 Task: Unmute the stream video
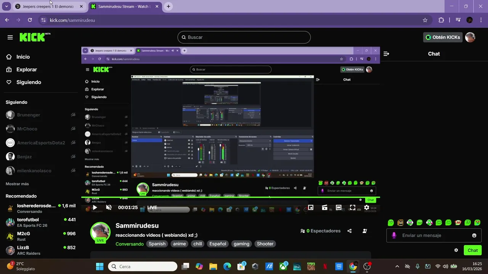(109, 207)
